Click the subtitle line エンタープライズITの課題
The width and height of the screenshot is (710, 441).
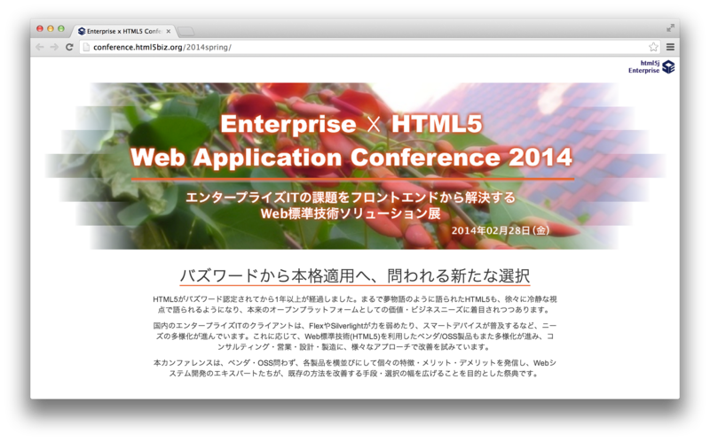tap(351, 197)
